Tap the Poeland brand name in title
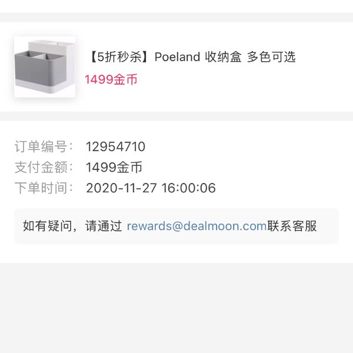The width and height of the screenshot is (353, 353). (x=177, y=56)
